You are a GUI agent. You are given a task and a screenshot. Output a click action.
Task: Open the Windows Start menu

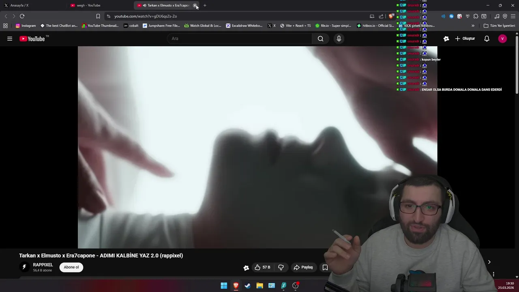[x=224, y=286]
